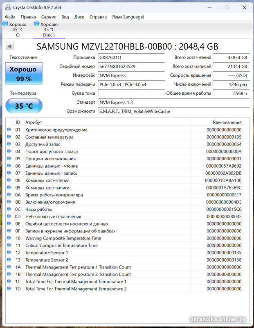The height and width of the screenshot is (328, 254).
Task: Click raw value 0000000000003F
Action: pos(224,216)
